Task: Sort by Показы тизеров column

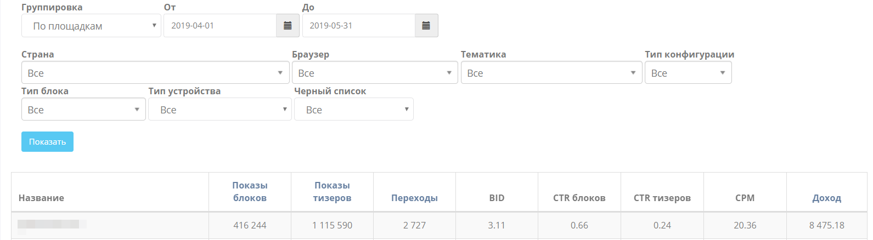Action: 332,192
